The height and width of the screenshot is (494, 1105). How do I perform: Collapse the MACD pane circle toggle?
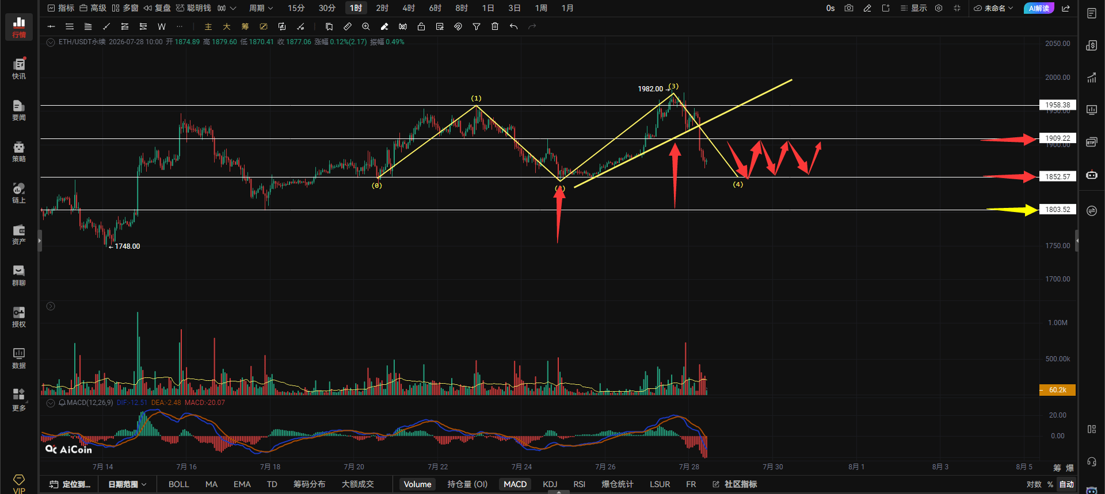(51, 403)
